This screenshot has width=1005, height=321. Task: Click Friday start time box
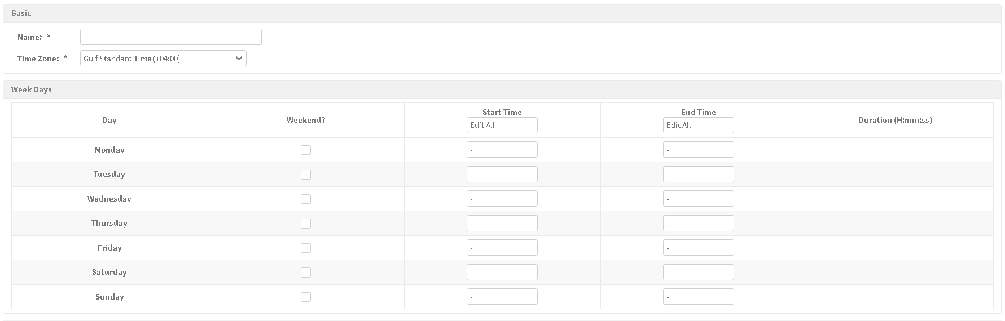(x=502, y=248)
